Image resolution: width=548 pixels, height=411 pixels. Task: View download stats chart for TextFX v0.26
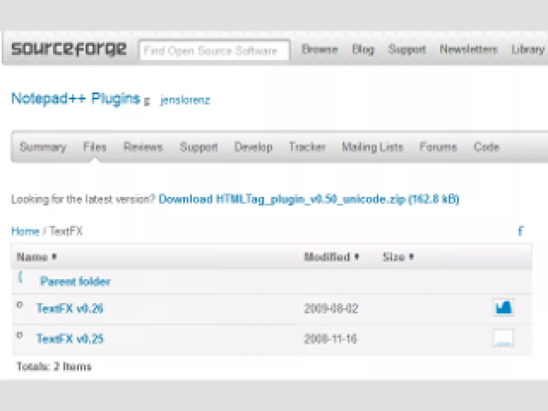point(503,307)
